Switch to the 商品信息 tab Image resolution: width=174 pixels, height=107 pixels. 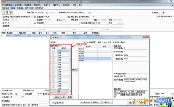(20, 8)
